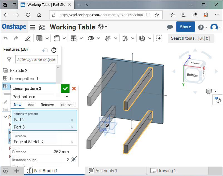This screenshot has width=223, height=176.
Task: Open the configuration table panel icon
Action: pos(218,100)
